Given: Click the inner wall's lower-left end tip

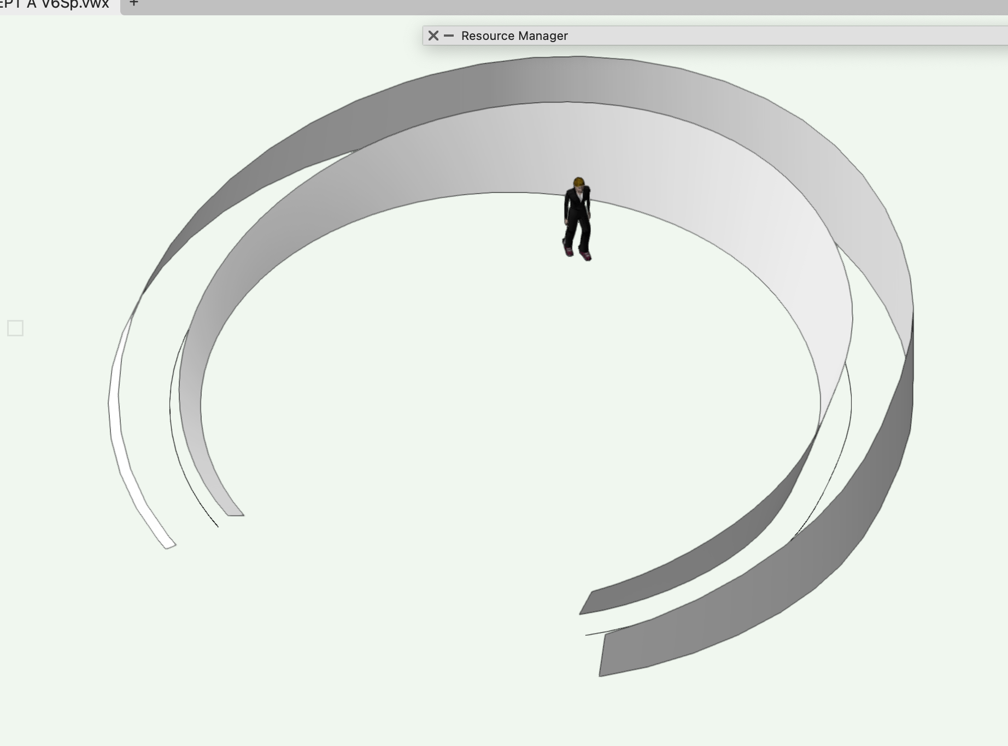Looking at the screenshot, I should (235, 512).
